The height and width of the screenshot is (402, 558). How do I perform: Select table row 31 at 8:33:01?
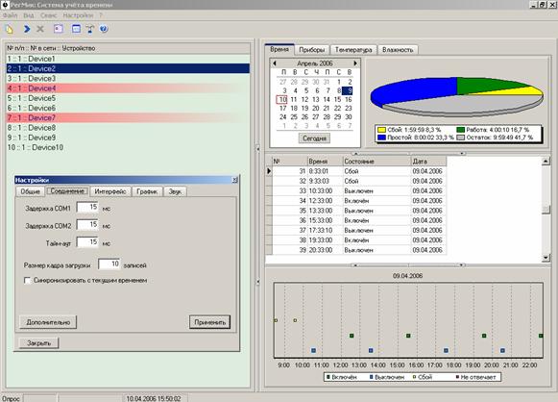coord(359,171)
